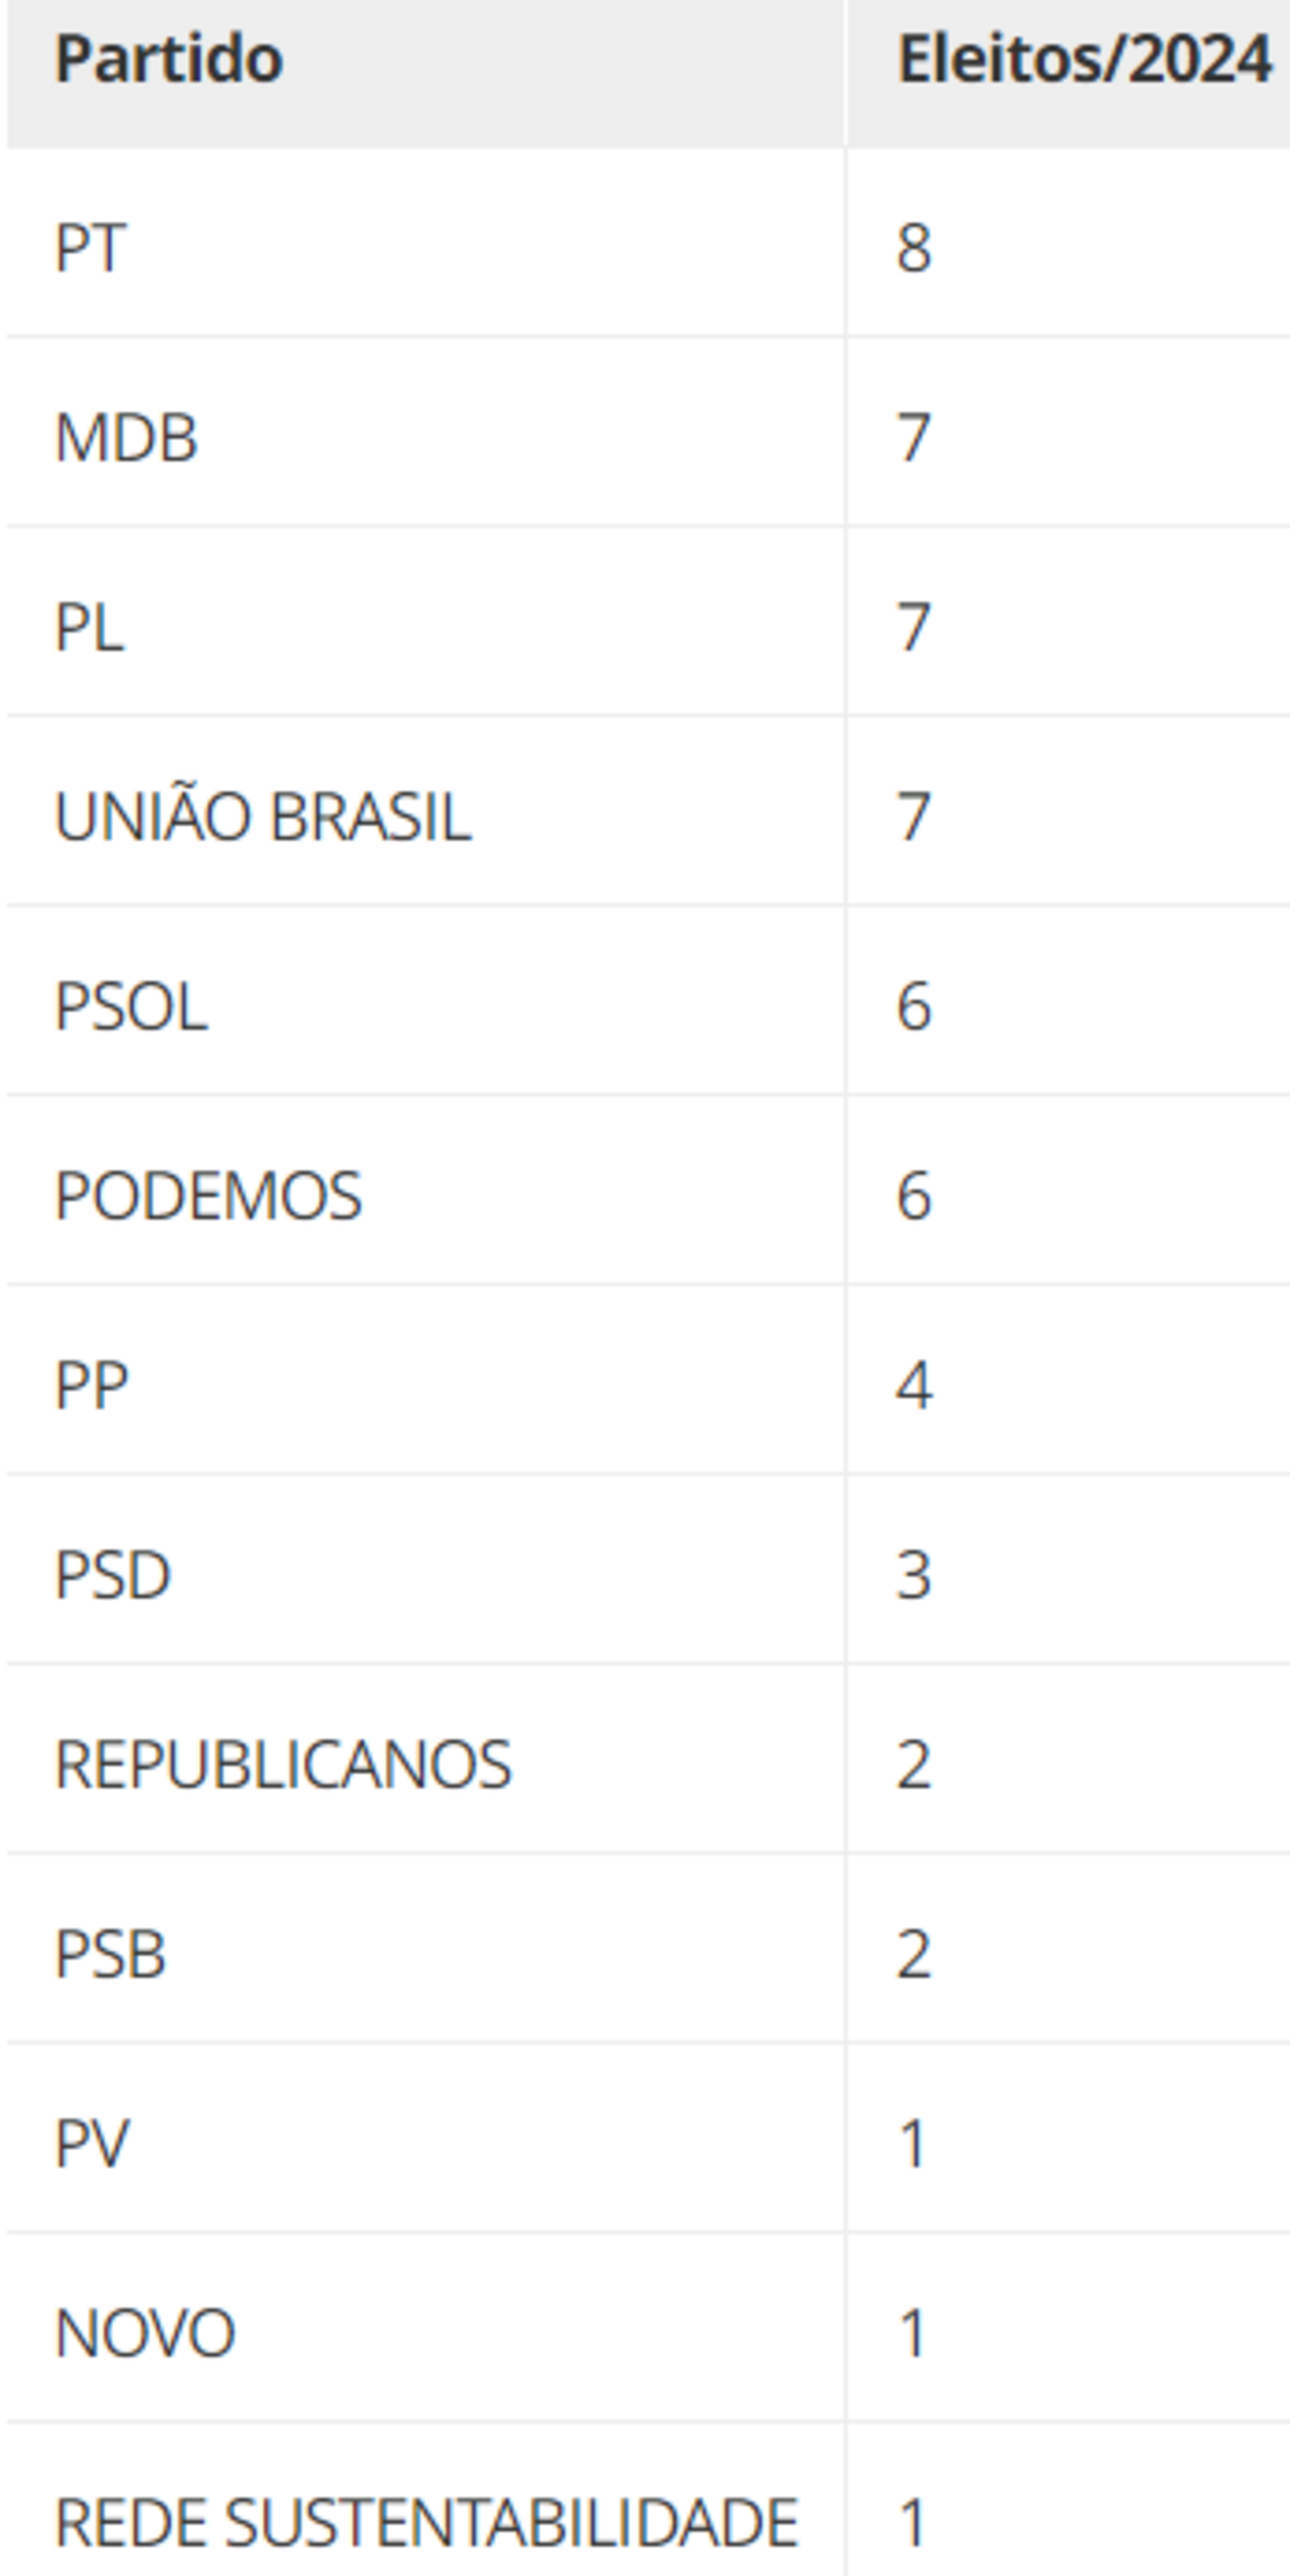Click the Eleitos/2024 column header

coord(1084,60)
